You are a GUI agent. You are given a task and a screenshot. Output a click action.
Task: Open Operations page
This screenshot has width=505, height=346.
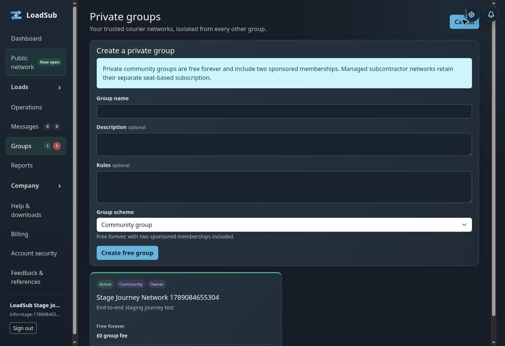36,107
